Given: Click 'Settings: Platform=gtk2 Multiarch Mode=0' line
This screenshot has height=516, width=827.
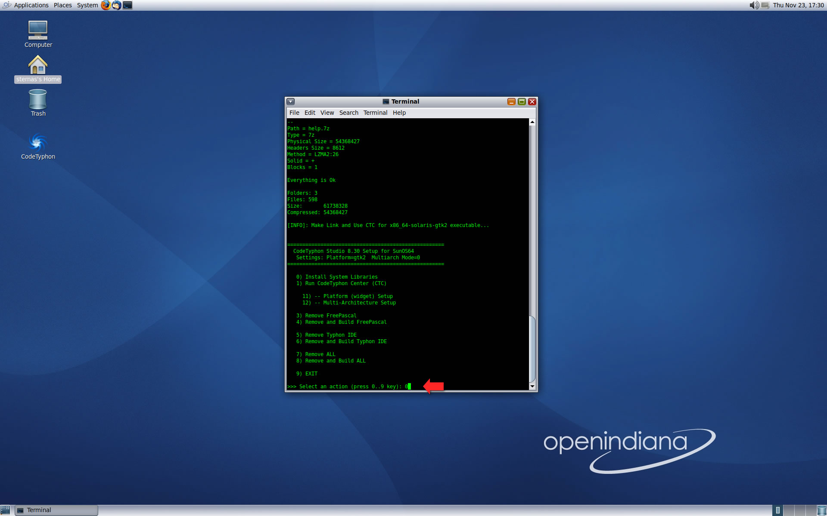Looking at the screenshot, I should 358,258.
